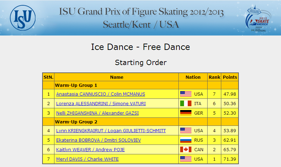Open Nelli ZHIGANSHINA / Alexander GAZSI link
The image size is (281, 167).
tap(97, 113)
